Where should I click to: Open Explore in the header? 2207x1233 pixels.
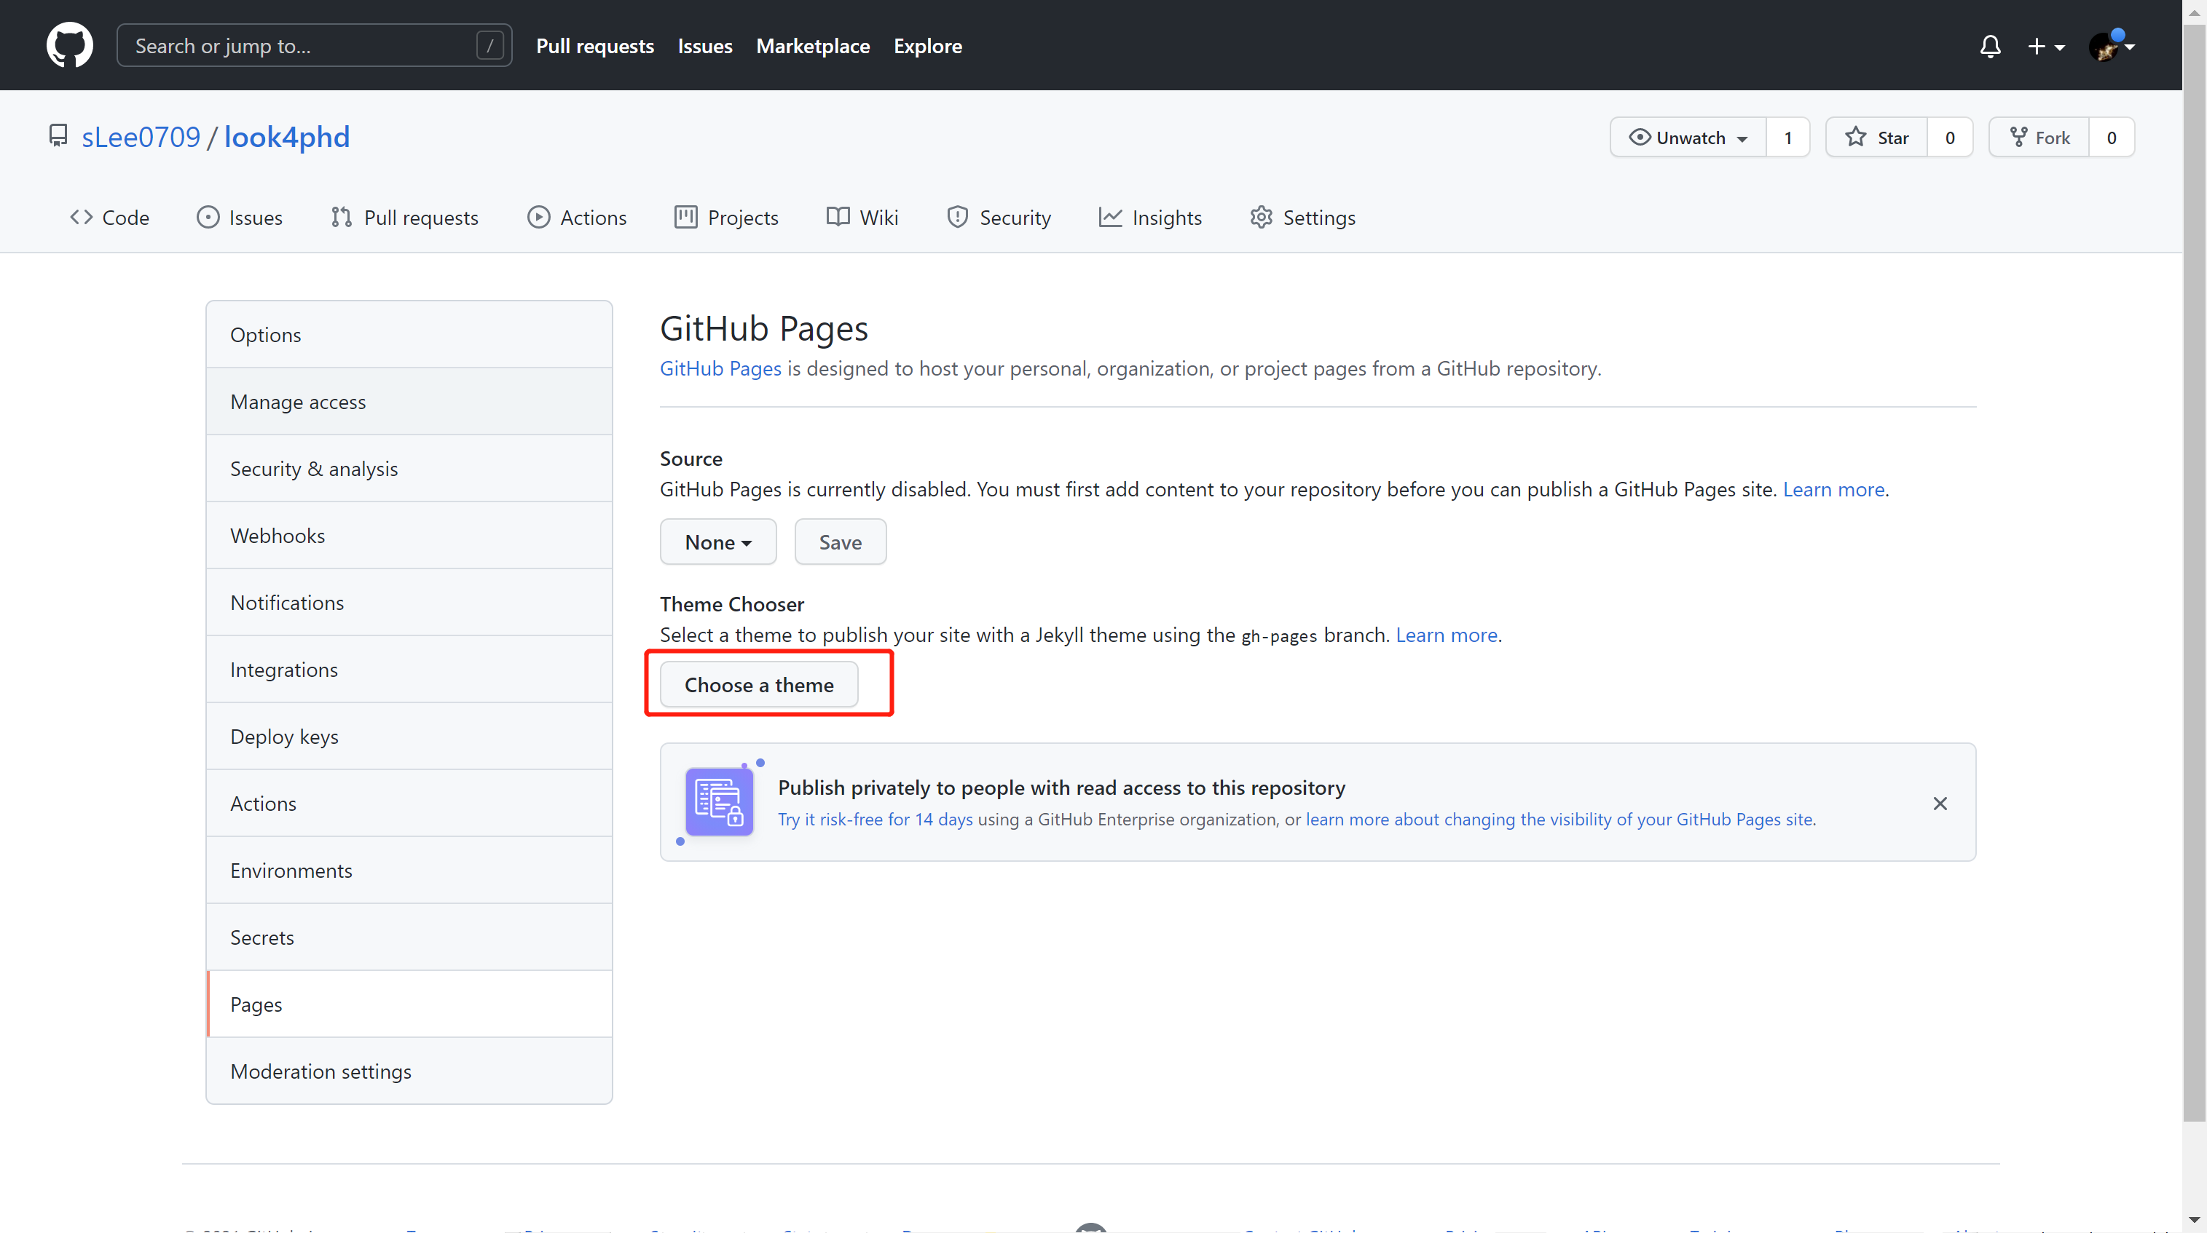pyautogui.click(x=928, y=47)
